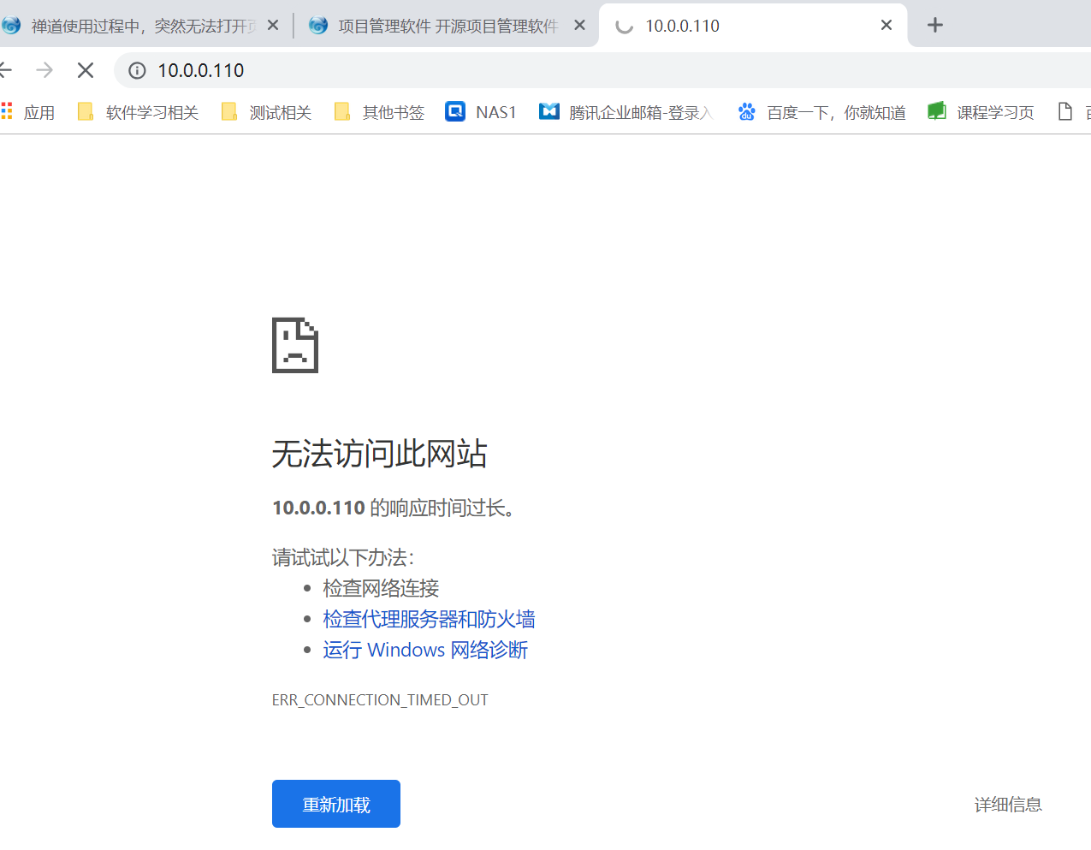Open the 百度一下，你就知道 bookmark

[x=821, y=112]
